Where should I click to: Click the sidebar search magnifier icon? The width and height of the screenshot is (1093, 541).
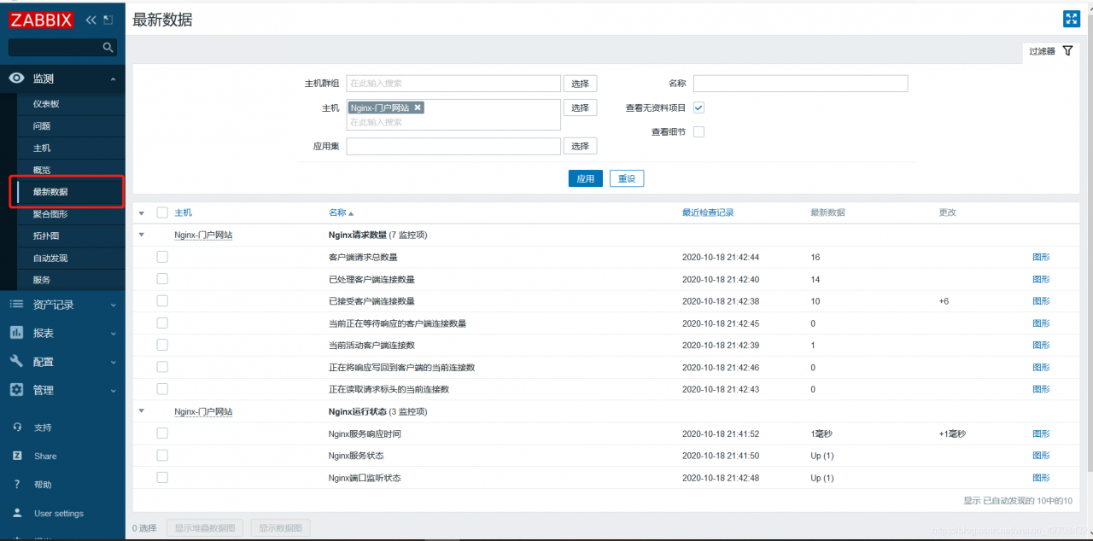(108, 48)
